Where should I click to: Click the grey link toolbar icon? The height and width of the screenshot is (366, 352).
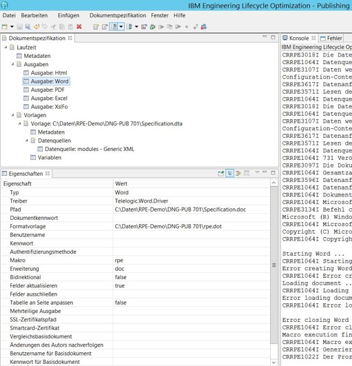point(196,27)
